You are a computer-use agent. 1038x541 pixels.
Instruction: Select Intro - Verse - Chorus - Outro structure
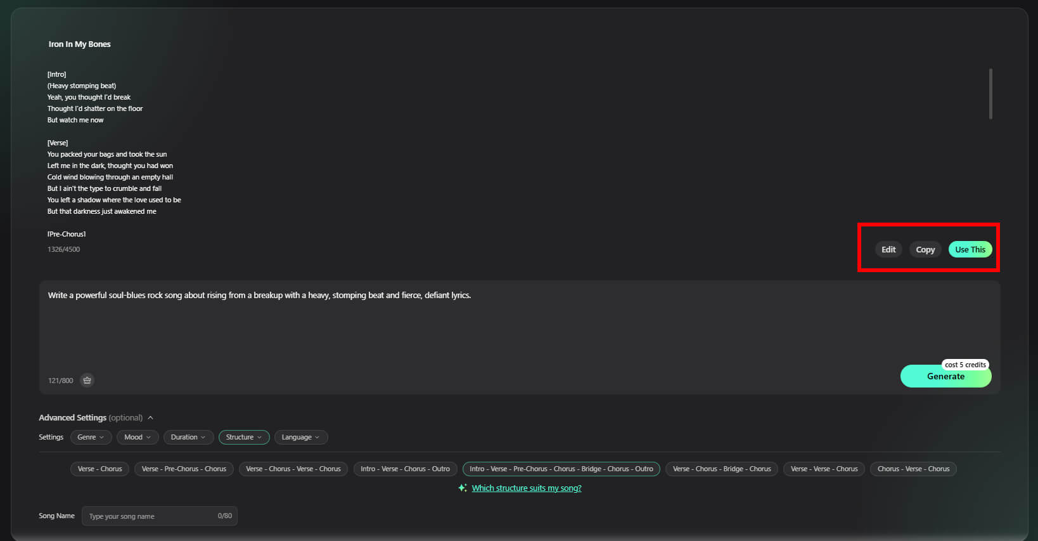coord(406,469)
